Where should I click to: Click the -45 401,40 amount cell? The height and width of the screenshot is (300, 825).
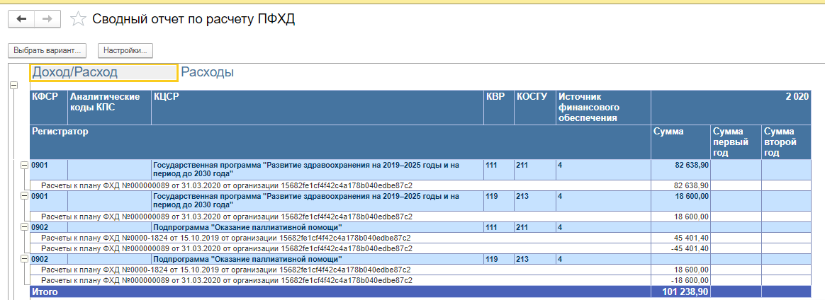(x=680, y=248)
